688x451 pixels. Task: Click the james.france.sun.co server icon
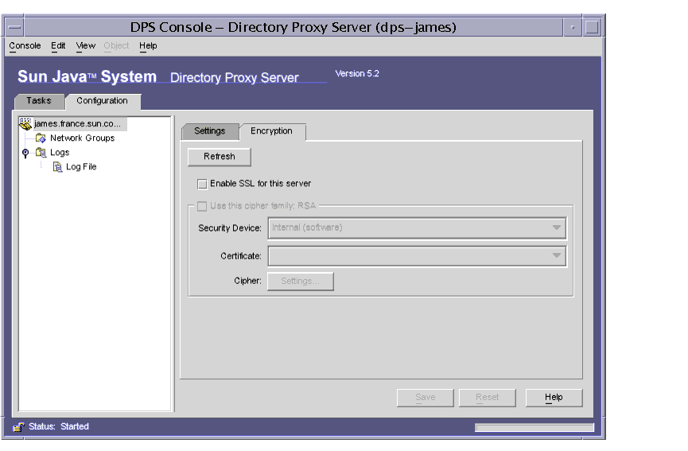25,124
